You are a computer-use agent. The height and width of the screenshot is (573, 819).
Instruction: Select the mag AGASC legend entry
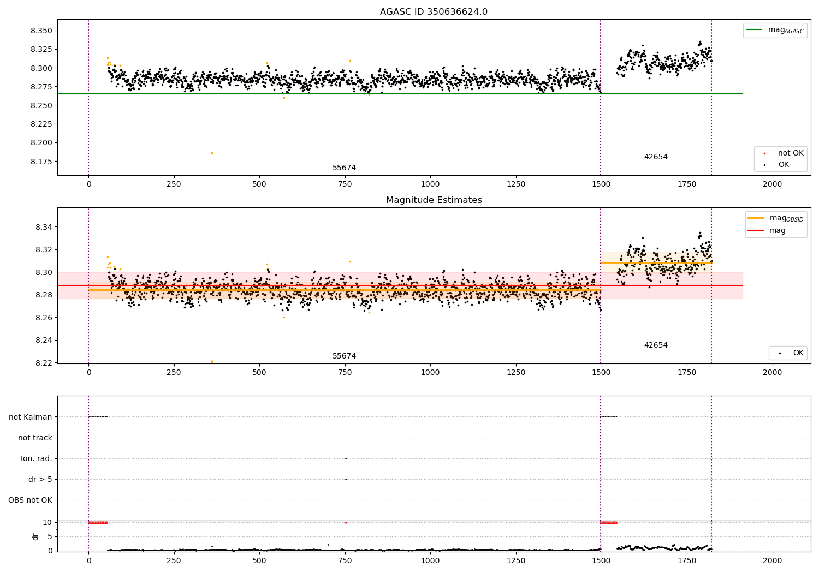[x=775, y=30]
